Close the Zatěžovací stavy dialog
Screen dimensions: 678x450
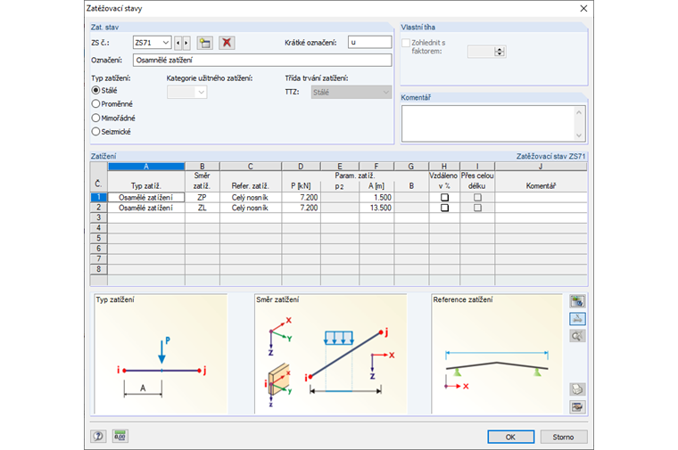point(583,8)
